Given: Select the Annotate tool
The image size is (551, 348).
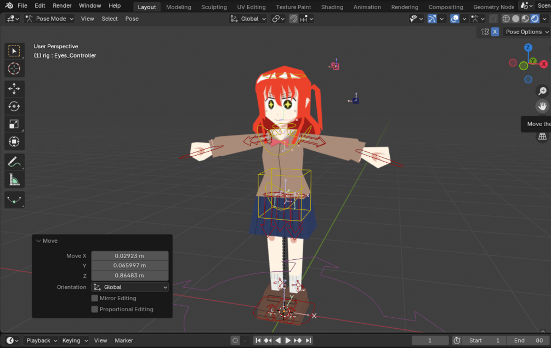Looking at the screenshot, I should pos(14,162).
